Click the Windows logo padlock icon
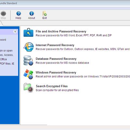This screenshot has height=130, width=130. (28, 74)
